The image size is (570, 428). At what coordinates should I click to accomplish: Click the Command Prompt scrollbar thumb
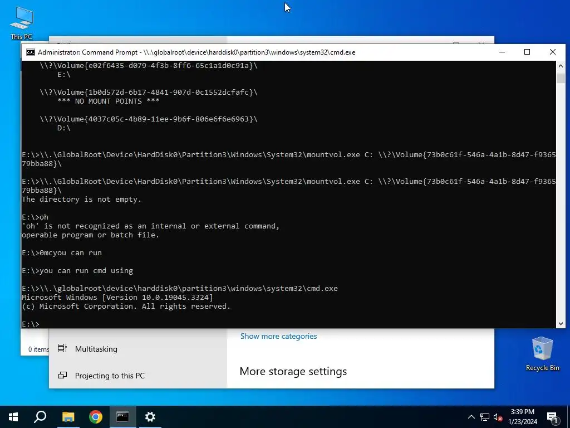(561, 78)
